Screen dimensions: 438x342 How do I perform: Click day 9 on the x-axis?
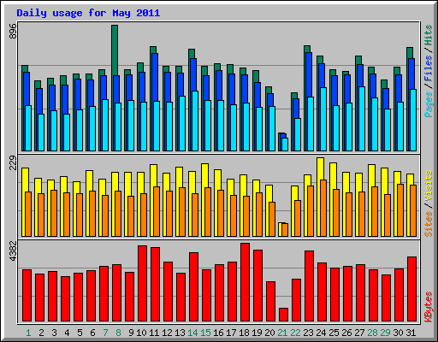pos(131,333)
